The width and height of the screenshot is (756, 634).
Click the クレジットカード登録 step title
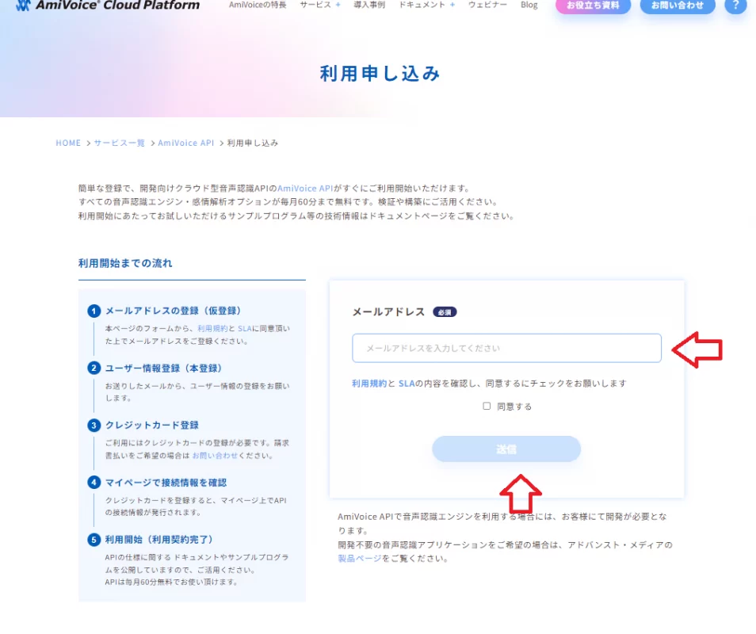coord(152,425)
